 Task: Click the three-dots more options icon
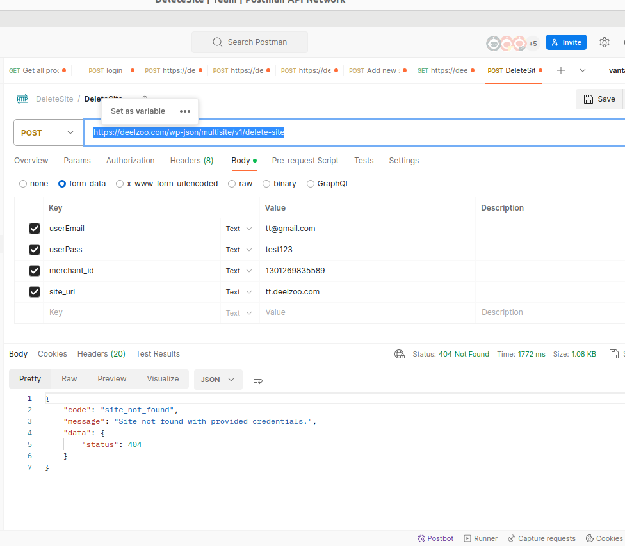185,111
